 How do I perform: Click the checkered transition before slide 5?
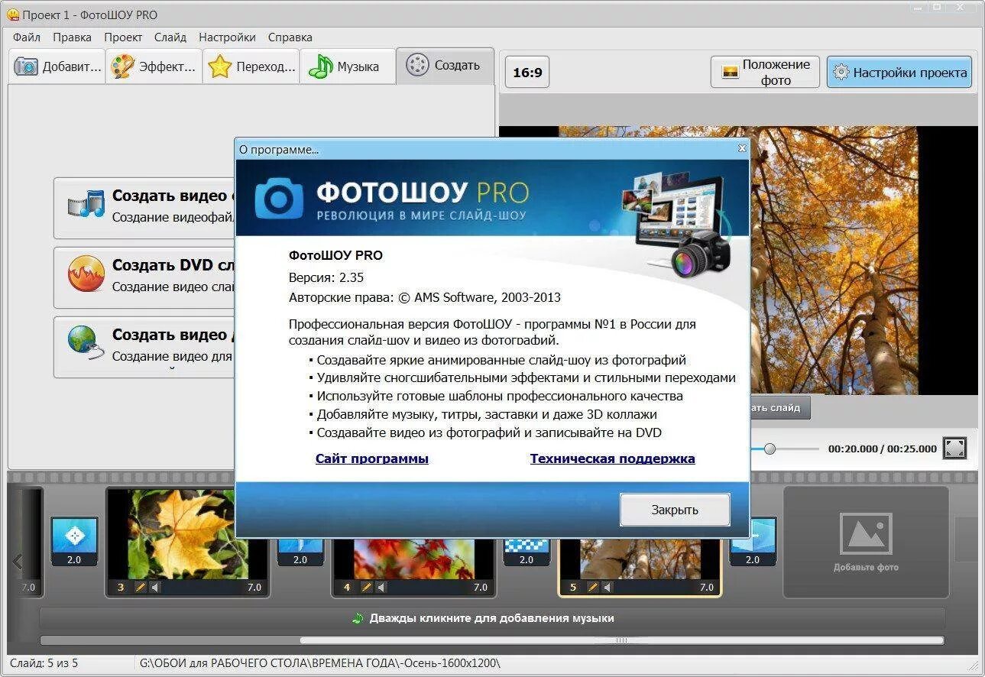(x=527, y=552)
